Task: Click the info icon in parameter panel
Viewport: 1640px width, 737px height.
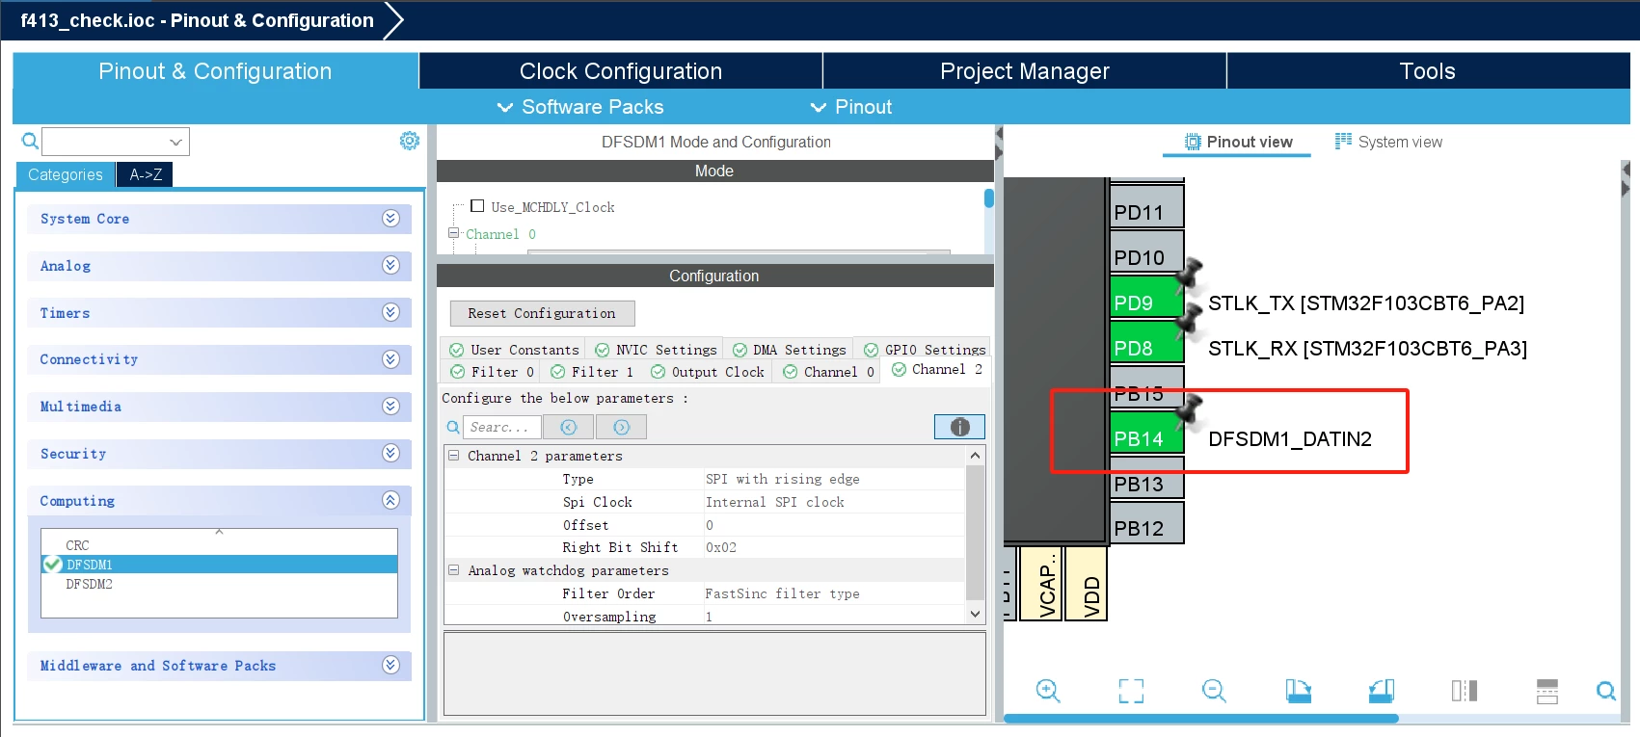Action: (959, 427)
